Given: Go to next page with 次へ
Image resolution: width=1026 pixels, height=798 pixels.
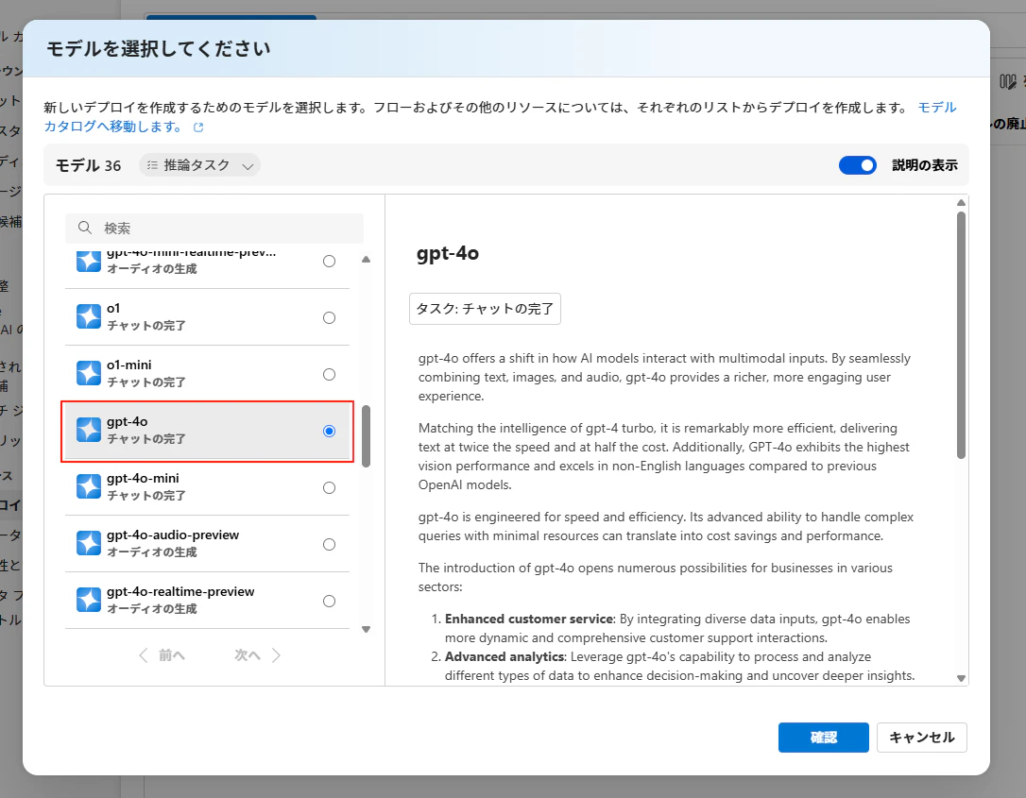Looking at the screenshot, I should click(x=258, y=655).
